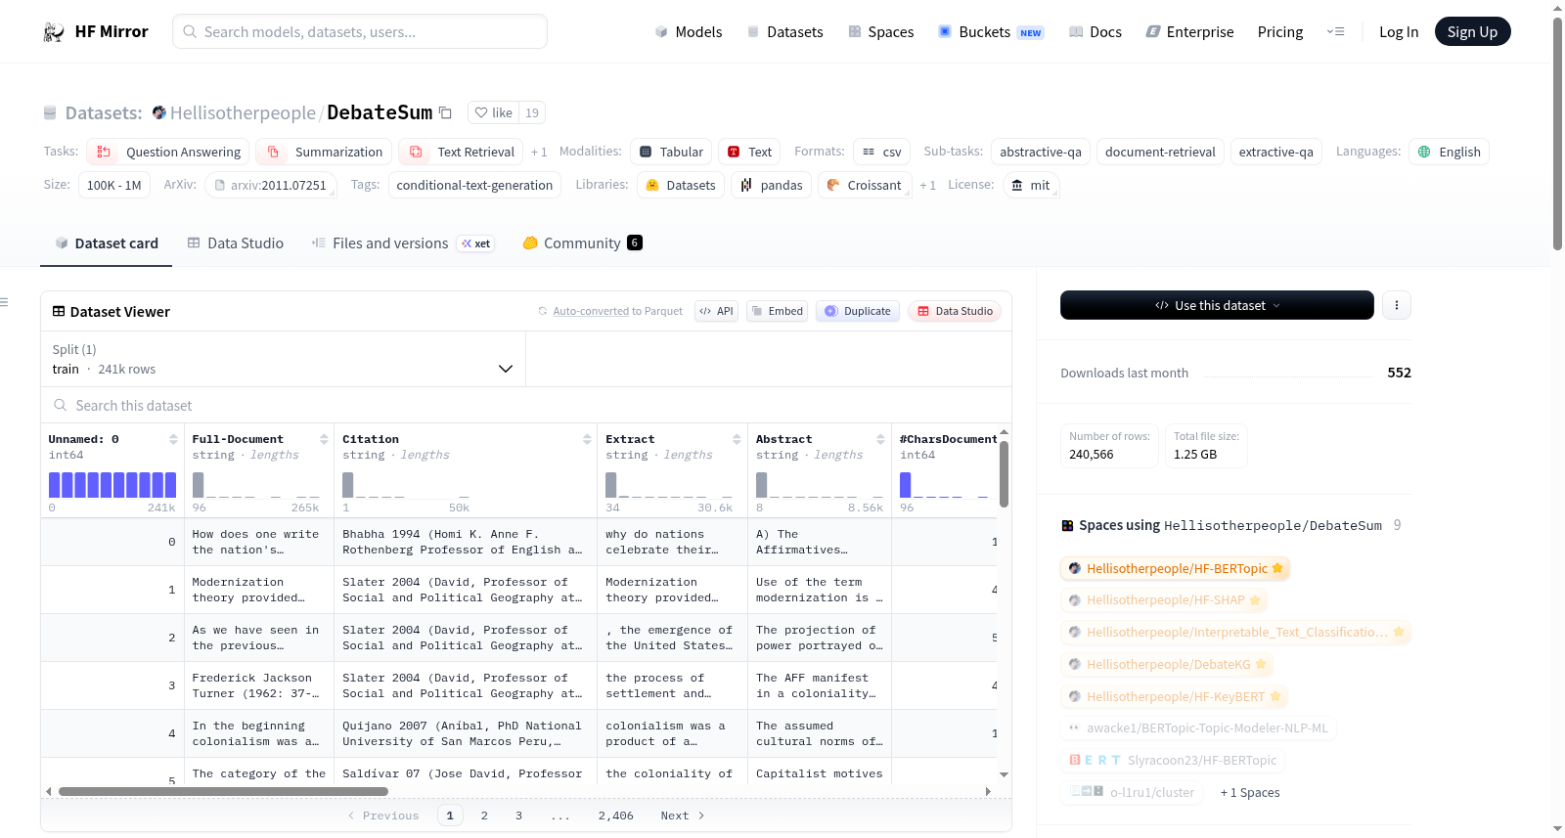Click the csv format tag

click(x=882, y=152)
